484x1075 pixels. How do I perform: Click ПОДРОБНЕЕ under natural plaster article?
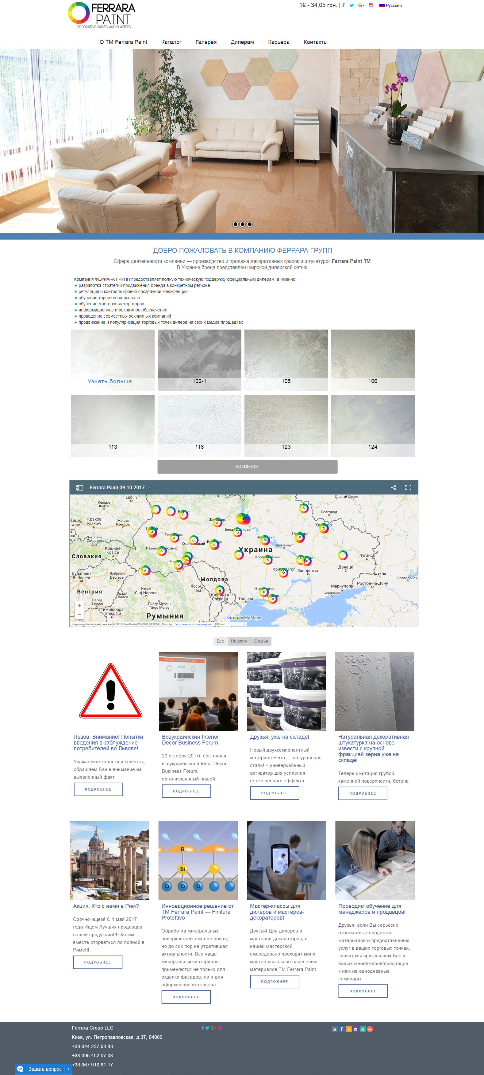(363, 793)
